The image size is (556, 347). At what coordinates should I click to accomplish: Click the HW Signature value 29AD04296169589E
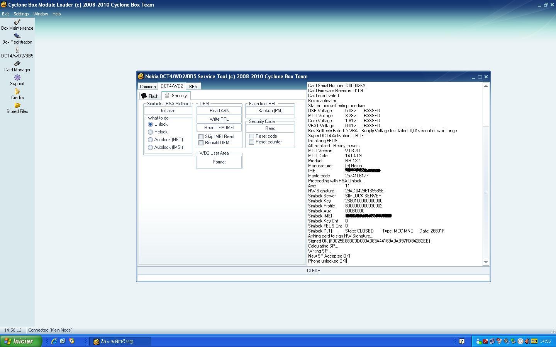coord(364,191)
